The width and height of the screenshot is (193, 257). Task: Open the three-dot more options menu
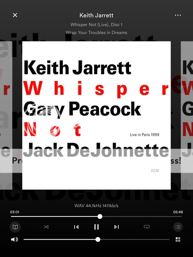coord(178,15)
